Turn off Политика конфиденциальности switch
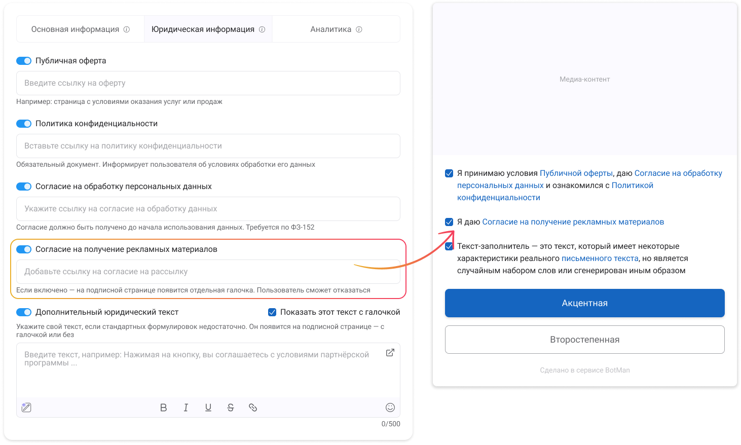Screen dimensions: 741x445 [x=24, y=124]
